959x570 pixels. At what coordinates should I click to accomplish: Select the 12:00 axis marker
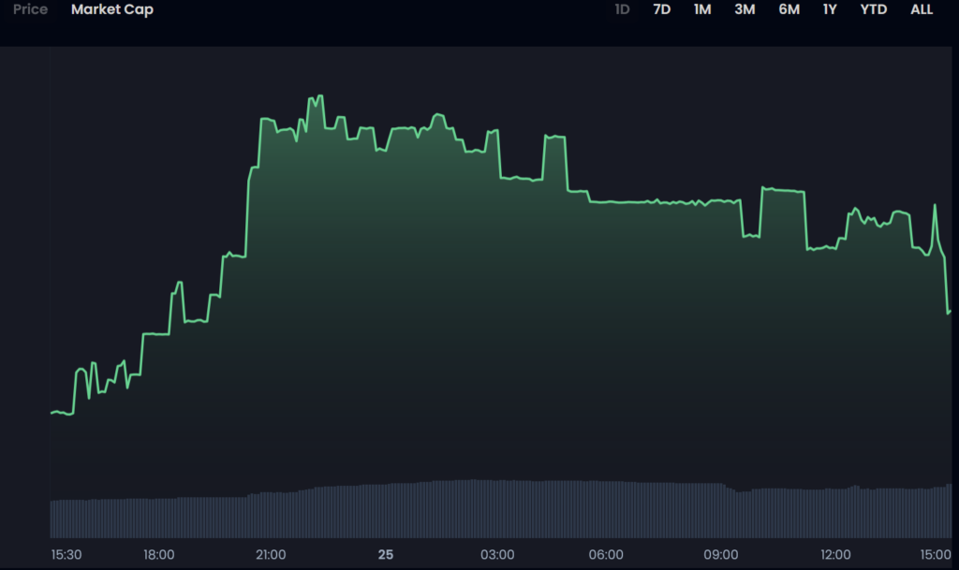pyautogui.click(x=835, y=555)
